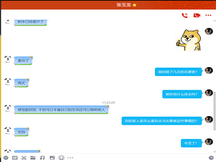Click the message 辛苦了!

pyautogui.click(x=191, y=143)
